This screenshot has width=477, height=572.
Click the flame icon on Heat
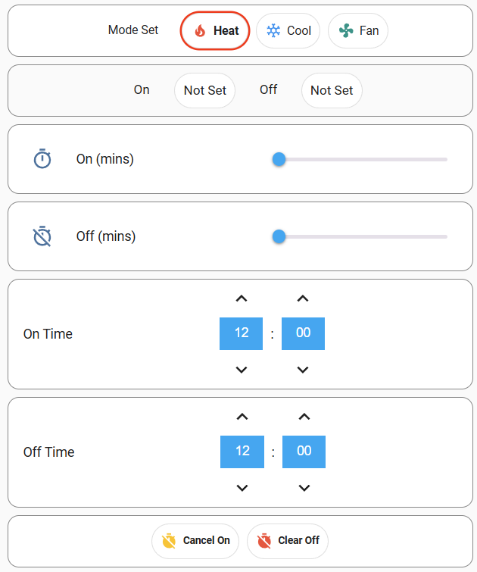click(x=200, y=31)
